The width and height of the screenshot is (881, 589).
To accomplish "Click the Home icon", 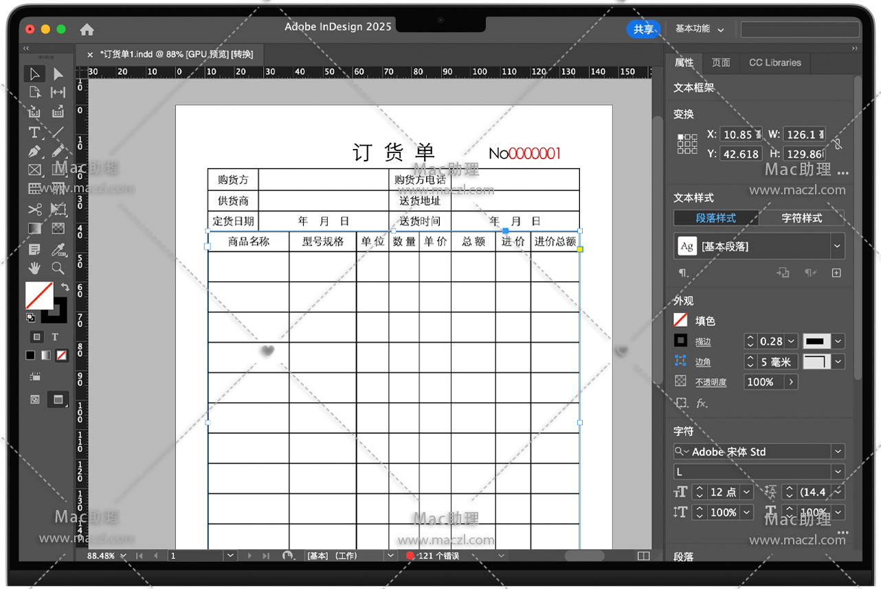I will click(87, 30).
